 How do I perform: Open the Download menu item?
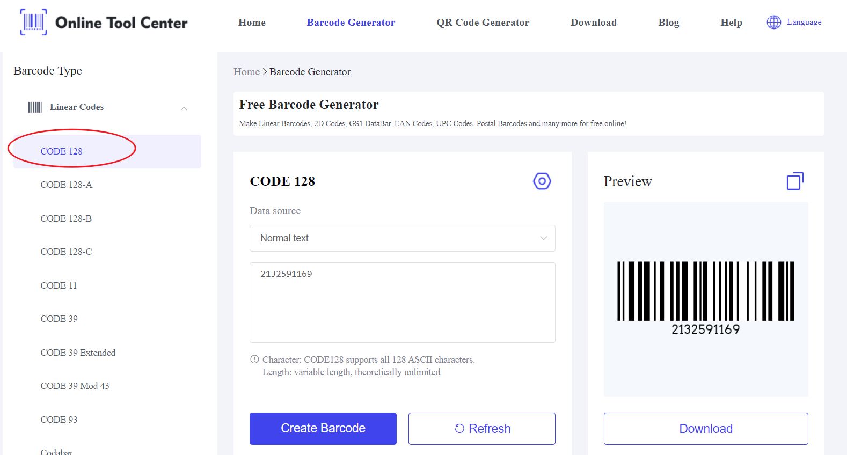click(593, 23)
